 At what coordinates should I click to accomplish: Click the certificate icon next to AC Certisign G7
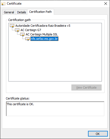click(x=17, y=30)
